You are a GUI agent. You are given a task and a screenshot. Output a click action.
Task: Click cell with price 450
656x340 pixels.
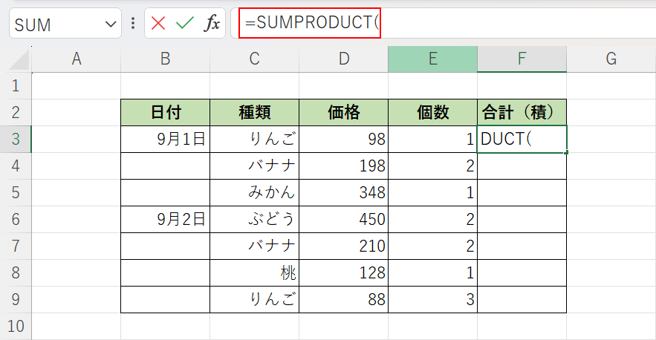tap(343, 219)
